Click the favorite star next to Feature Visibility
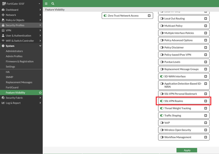 point(40,93)
